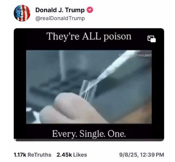The height and width of the screenshot is (162, 175).
Task: Play the embedded video in the post
Action: click(89, 87)
